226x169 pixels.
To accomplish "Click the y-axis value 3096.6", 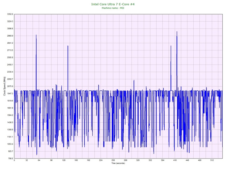I will pos(10,29).
